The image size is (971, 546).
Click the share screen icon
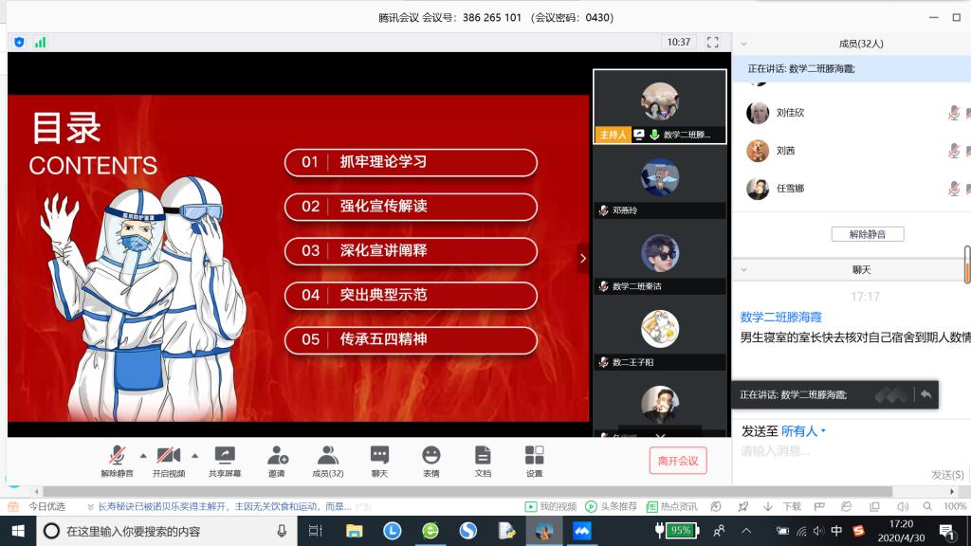pyautogui.click(x=225, y=456)
